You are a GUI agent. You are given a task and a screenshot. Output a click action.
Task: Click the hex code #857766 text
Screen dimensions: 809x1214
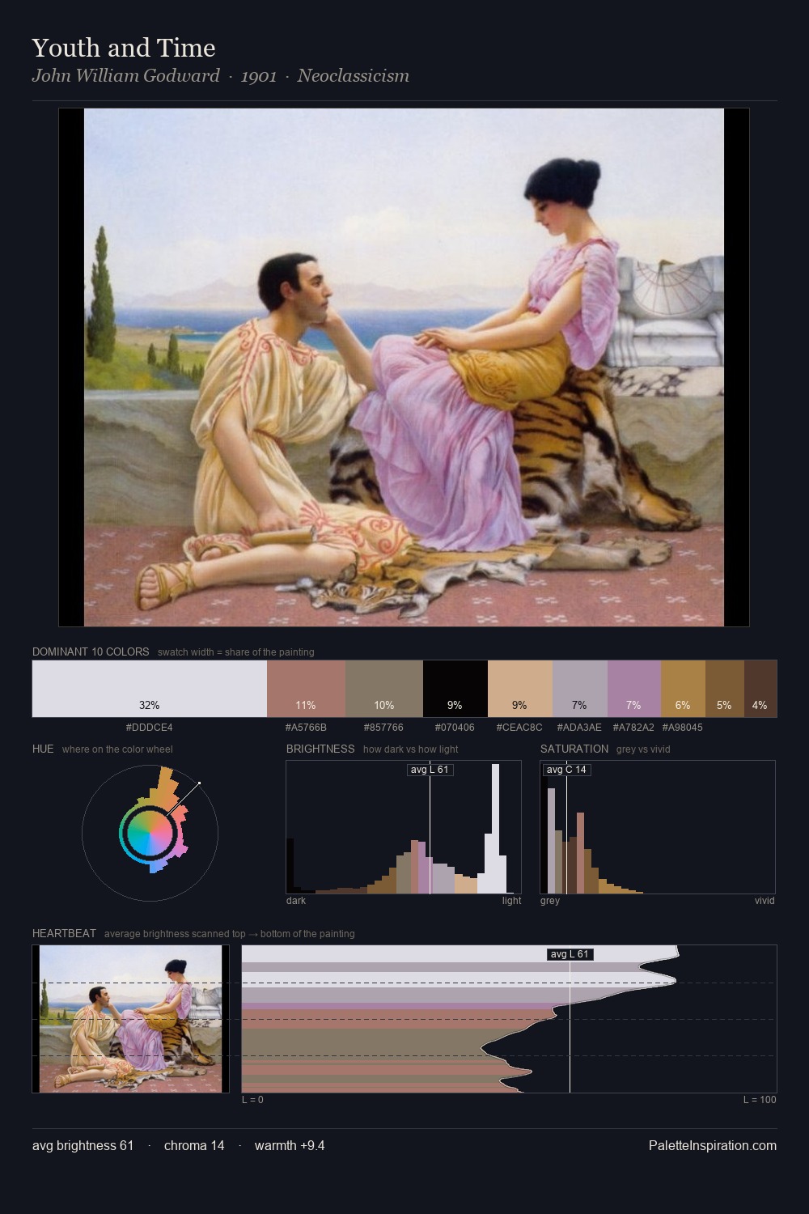coord(383,728)
